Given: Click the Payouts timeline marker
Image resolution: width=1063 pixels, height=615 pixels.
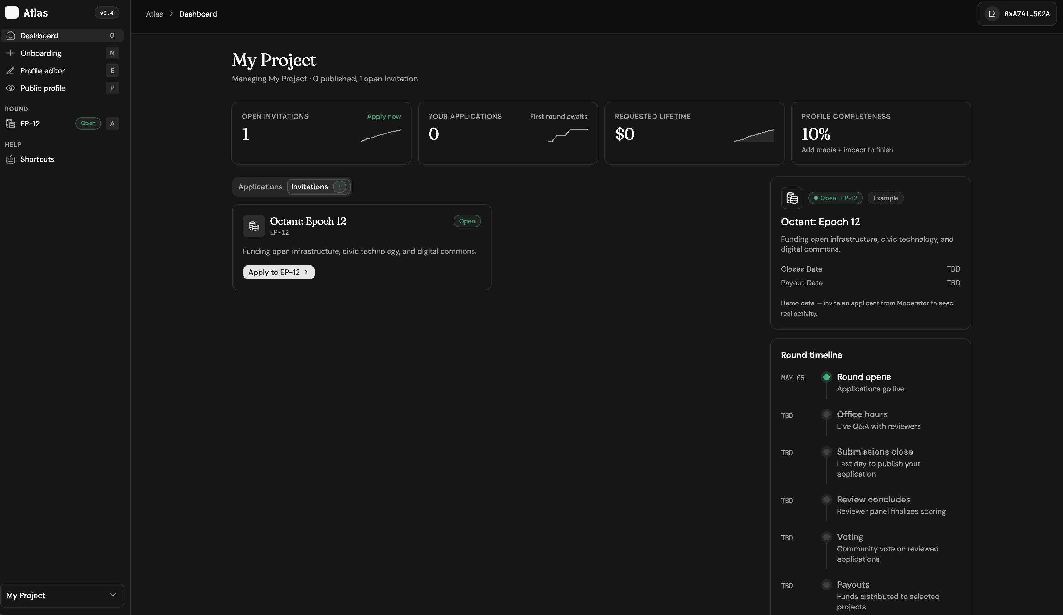Looking at the screenshot, I should click(826, 585).
